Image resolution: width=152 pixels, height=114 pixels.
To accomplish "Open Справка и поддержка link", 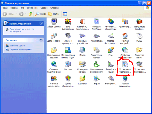I will 21,49.
